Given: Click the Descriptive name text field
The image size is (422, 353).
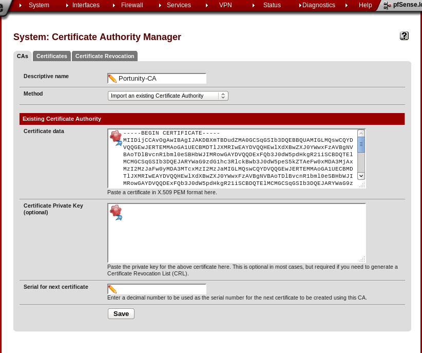Looking at the screenshot, I should click(x=161, y=79).
